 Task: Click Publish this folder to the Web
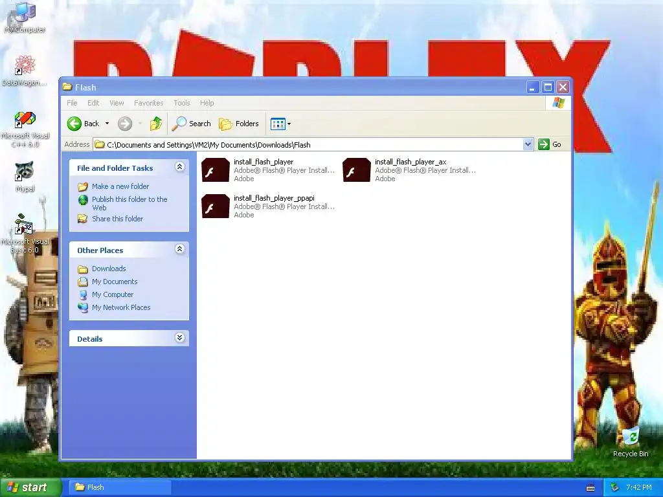tap(129, 203)
